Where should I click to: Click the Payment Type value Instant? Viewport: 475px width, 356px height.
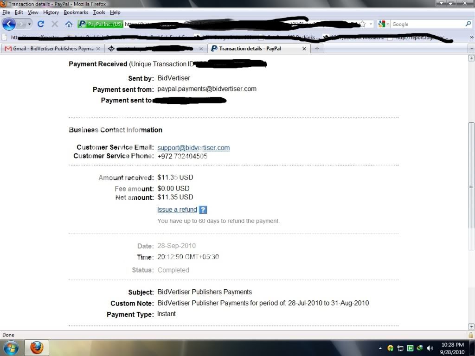pyautogui.click(x=167, y=314)
